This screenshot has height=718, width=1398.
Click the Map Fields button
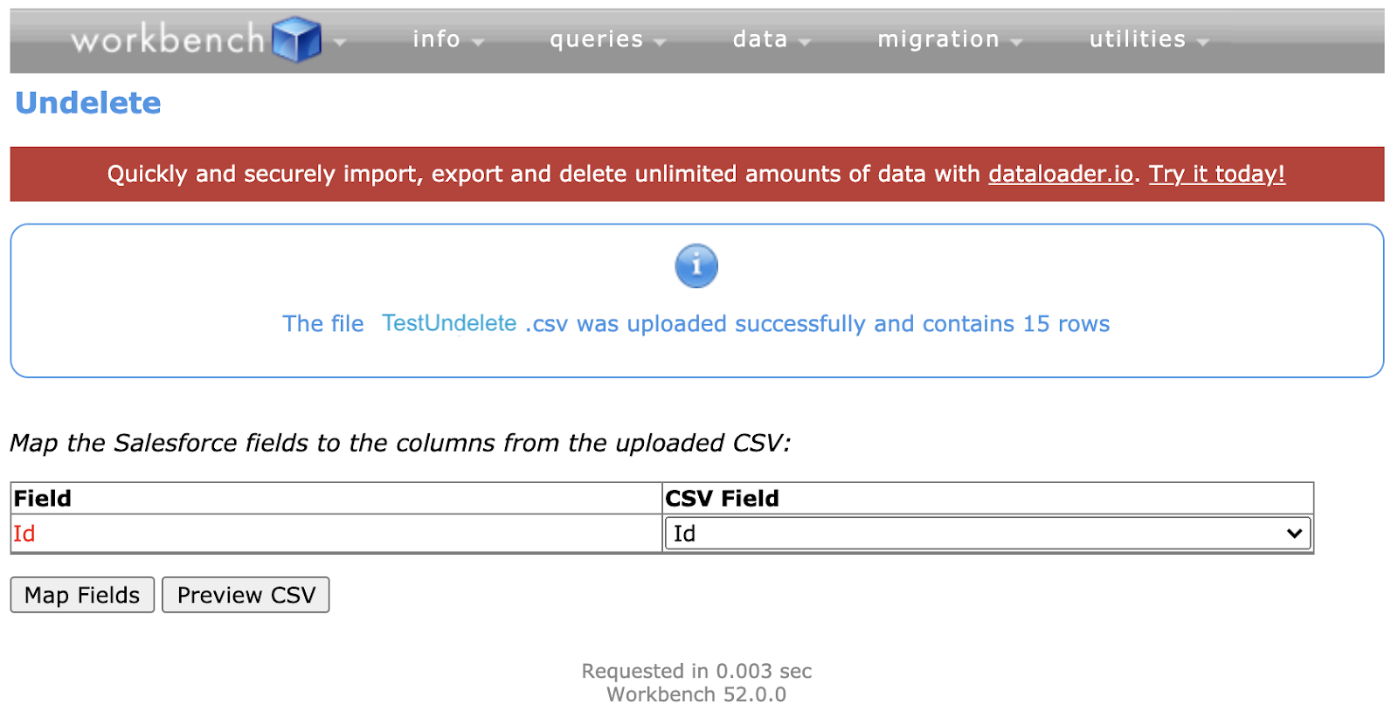pos(82,595)
